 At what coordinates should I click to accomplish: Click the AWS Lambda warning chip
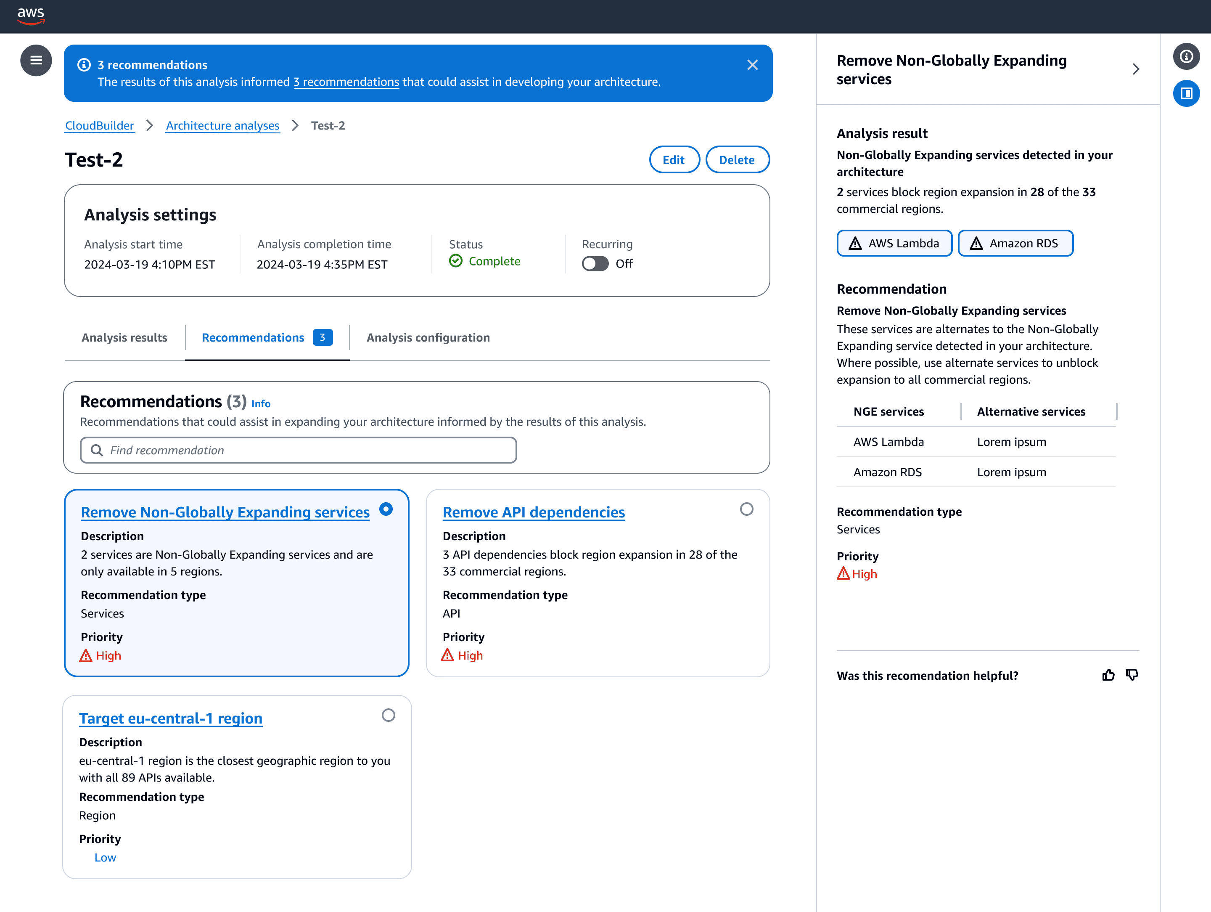pos(894,243)
